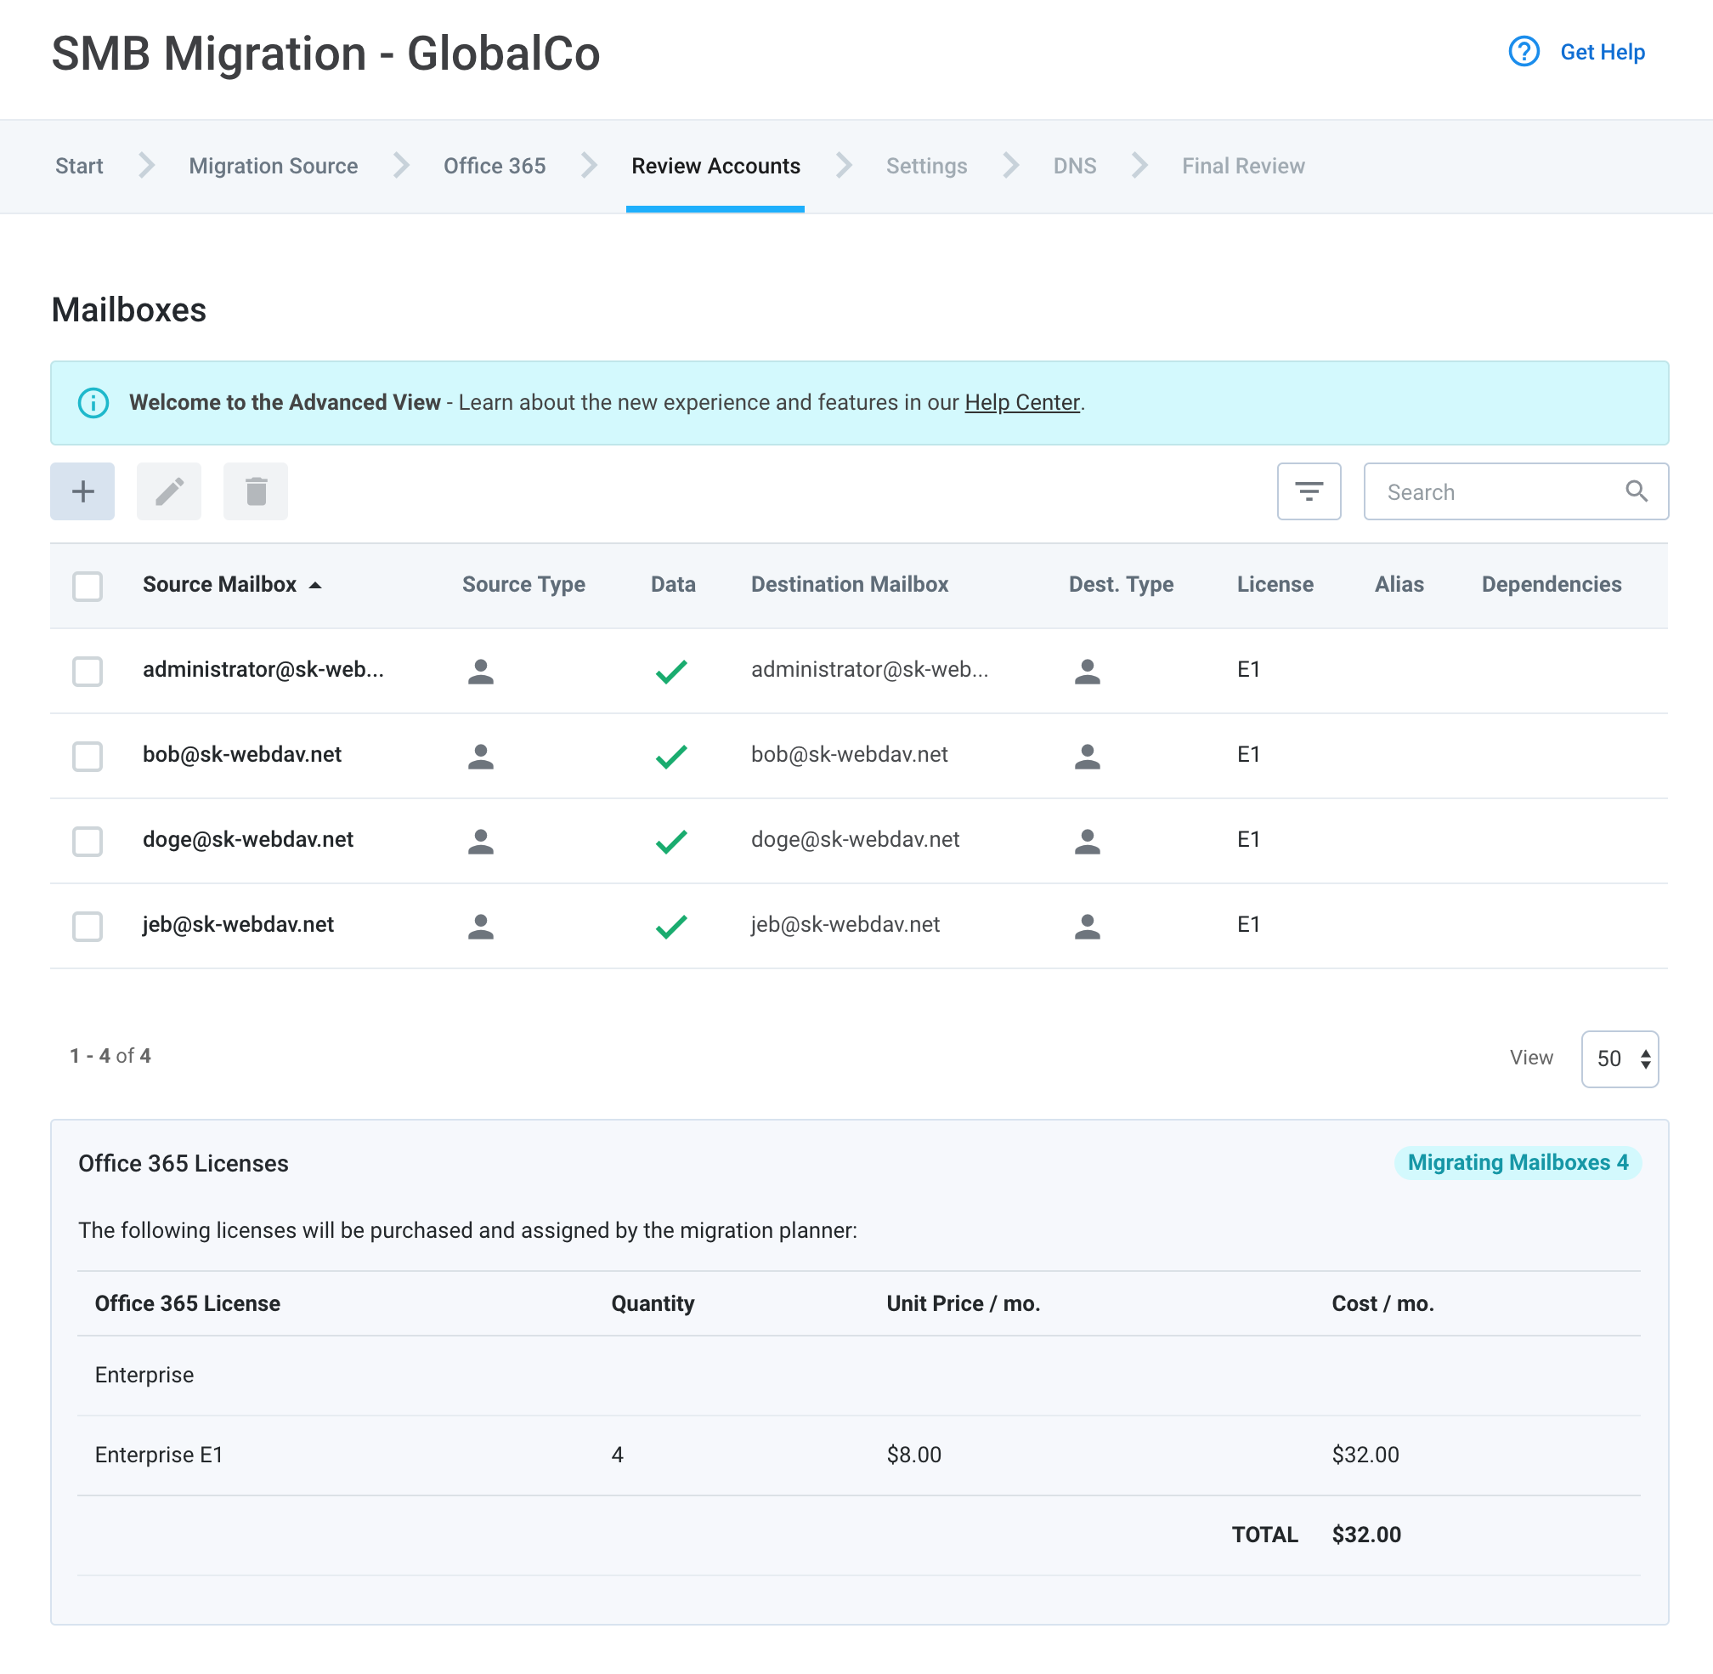Click E1 license in the bob row

coord(1248,755)
